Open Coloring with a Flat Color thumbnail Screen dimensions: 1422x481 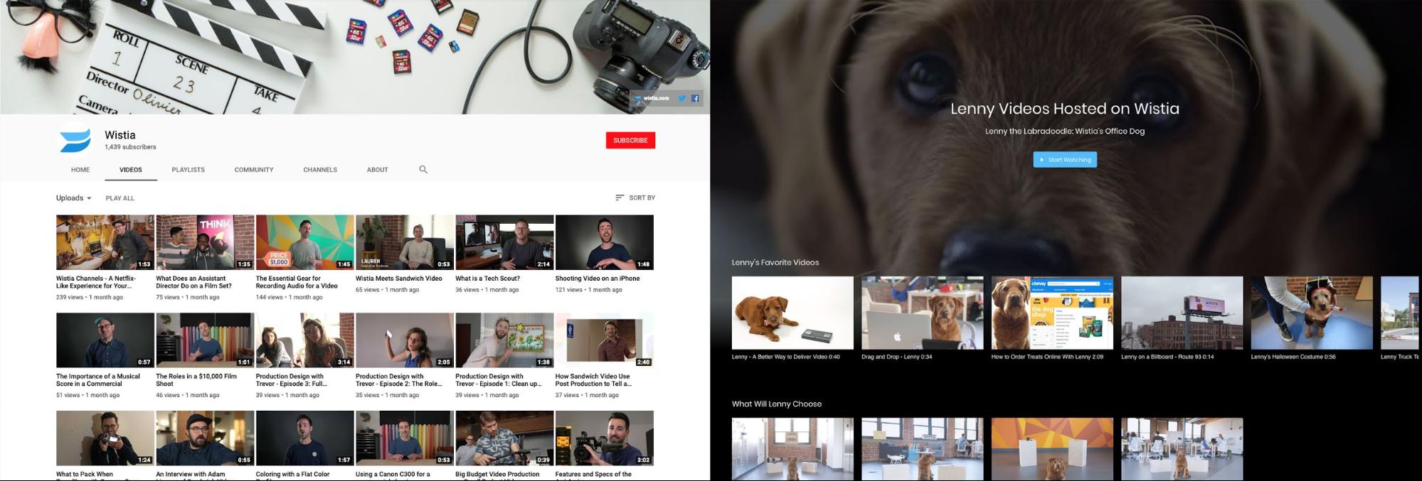(305, 438)
